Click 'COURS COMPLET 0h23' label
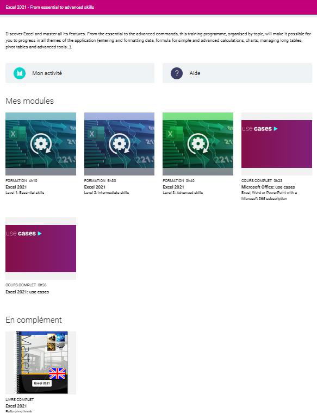The width and height of the screenshot is (317, 414). tap(262, 180)
